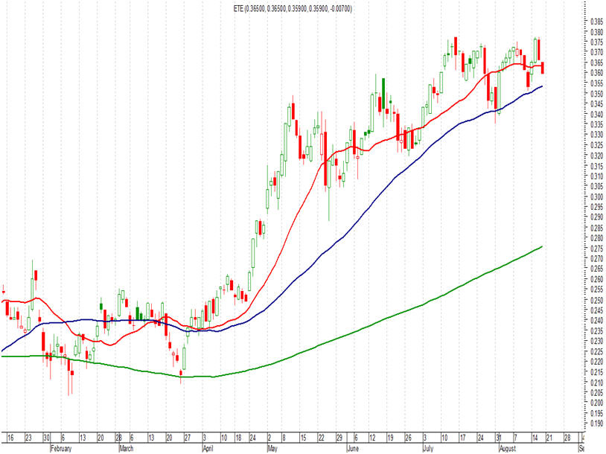Click the date tick labeled 23

(28, 438)
